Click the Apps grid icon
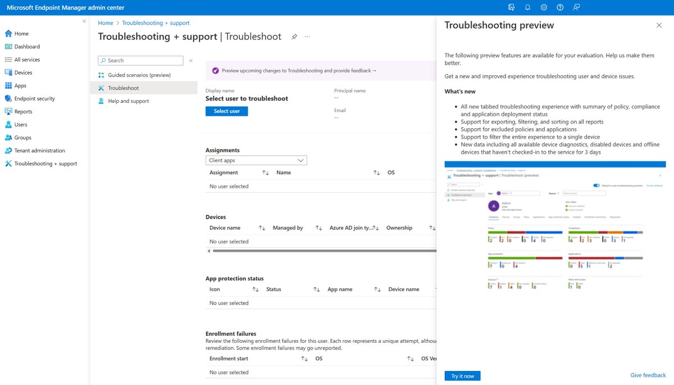 click(x=8, y=85)
